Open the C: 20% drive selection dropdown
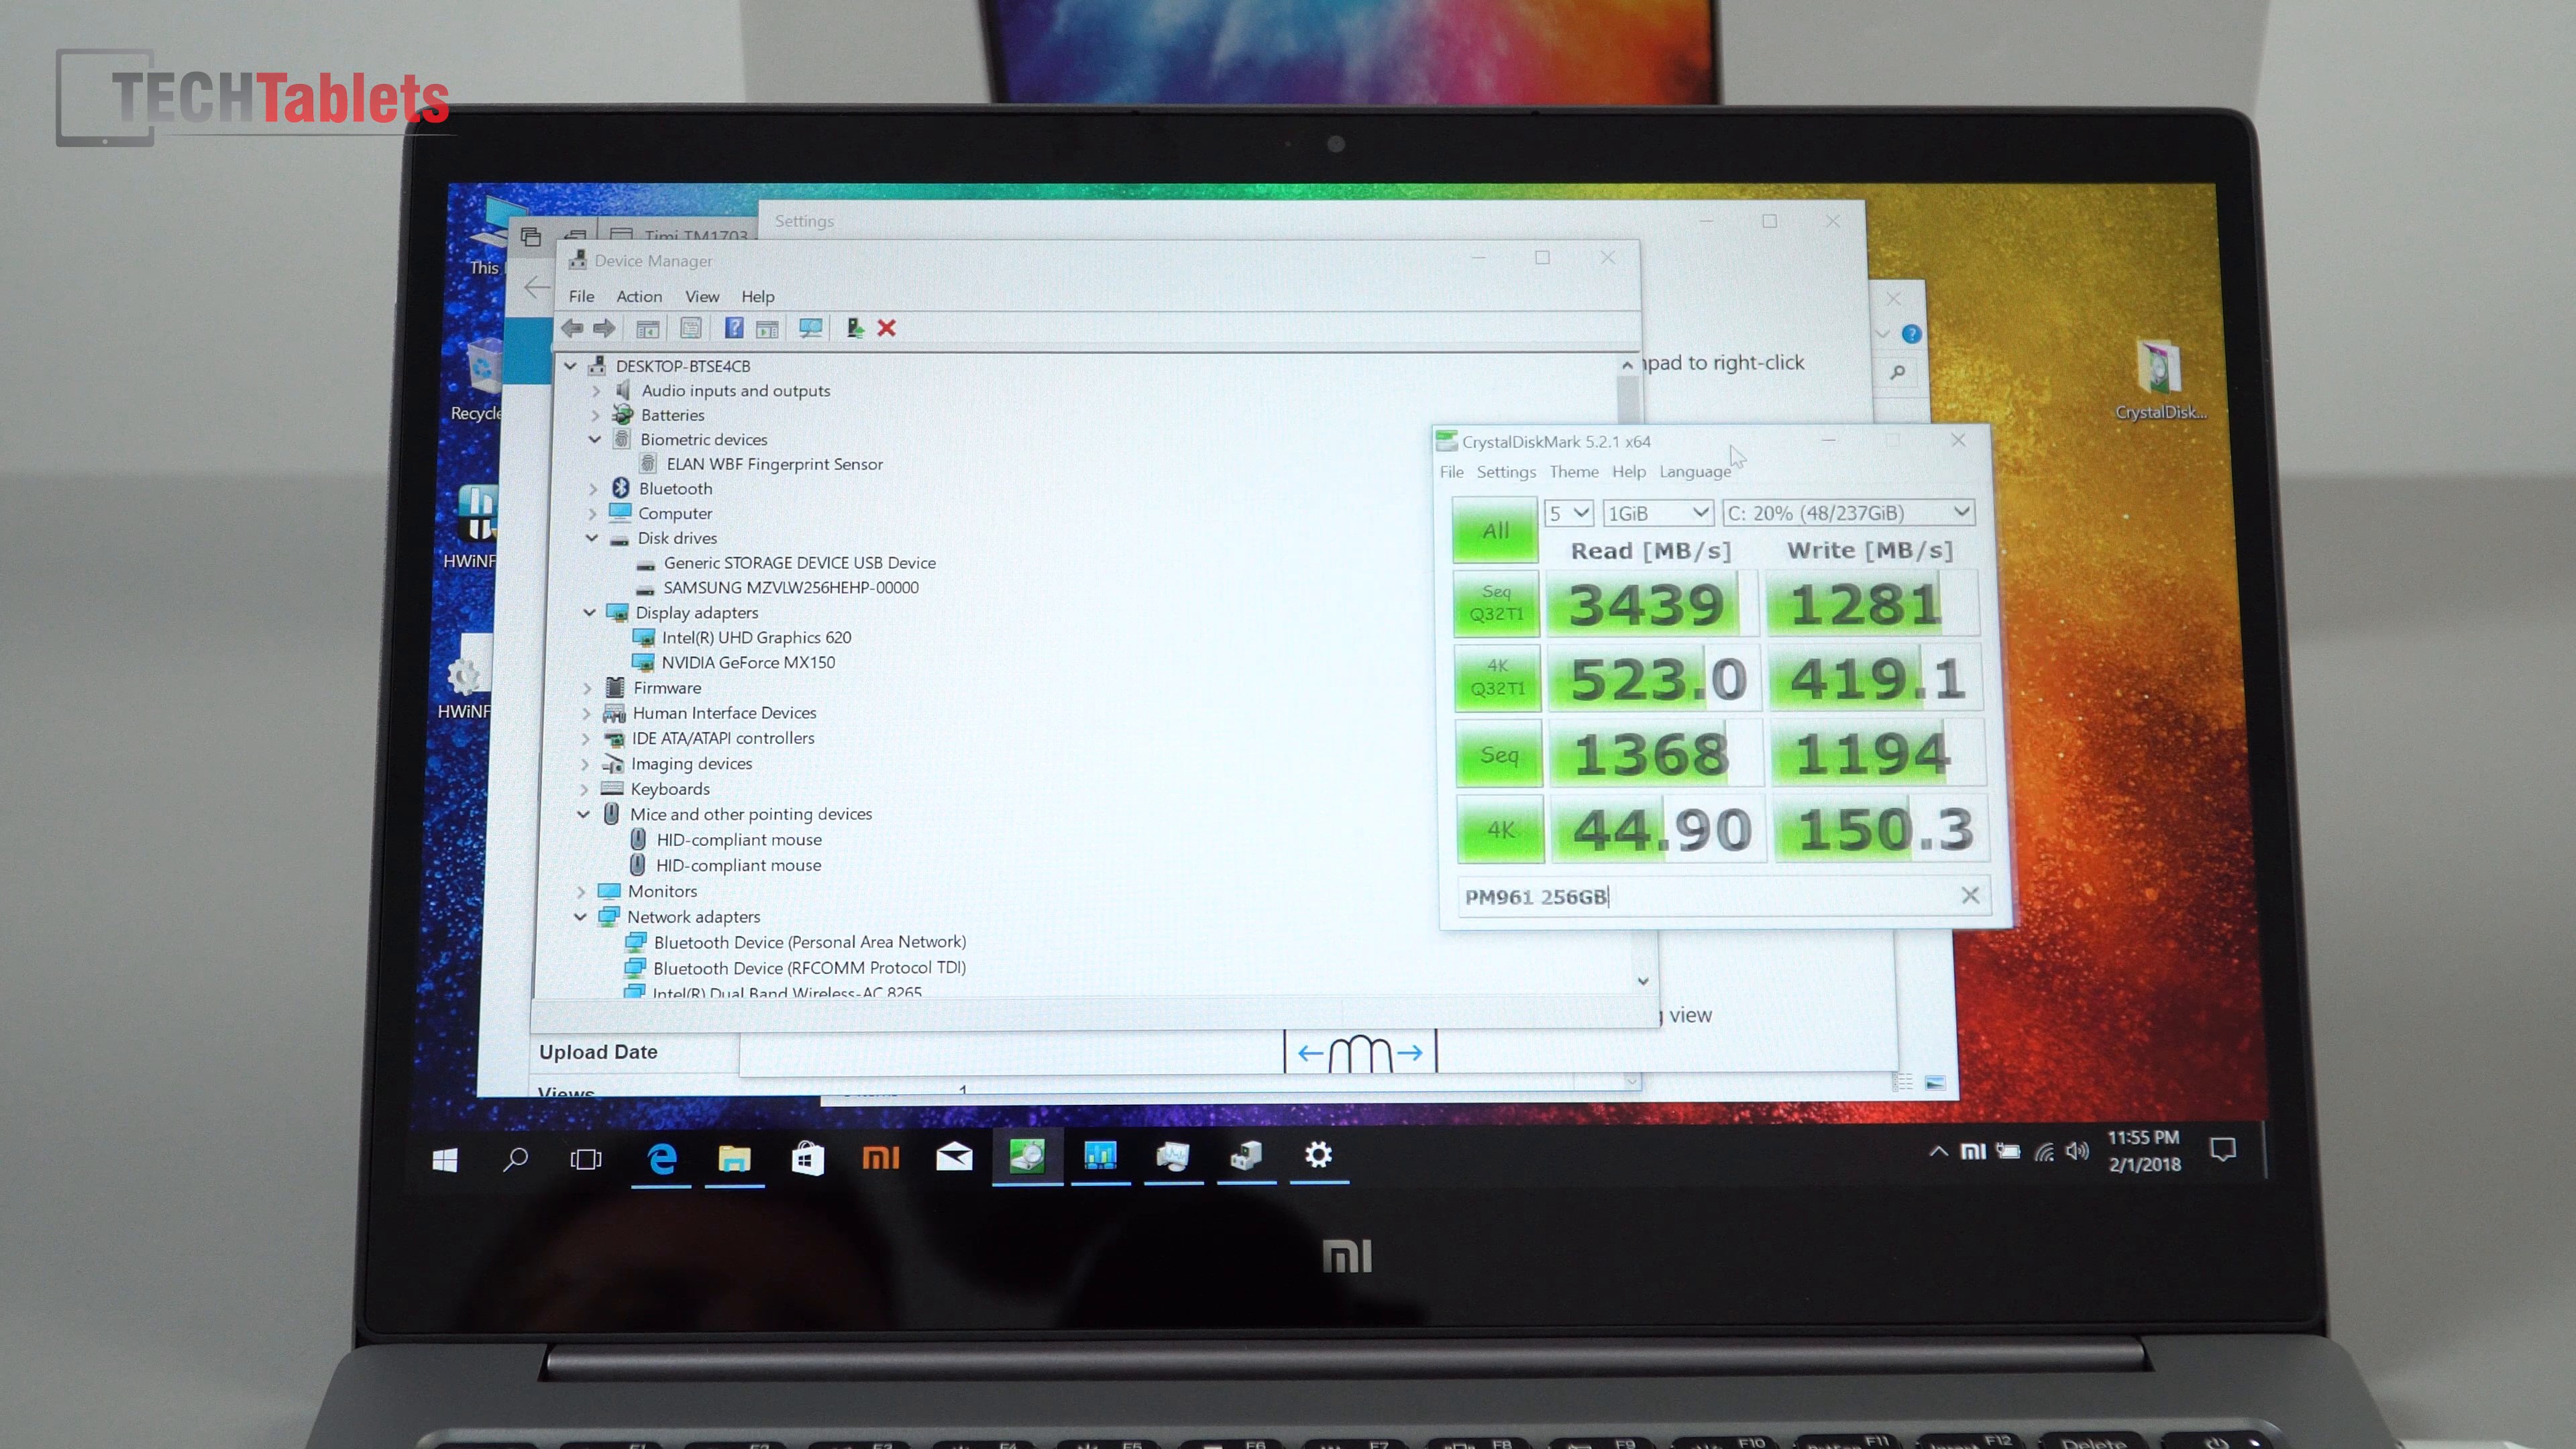Screen dimensions: 2576x1449 click(1848, 513)
